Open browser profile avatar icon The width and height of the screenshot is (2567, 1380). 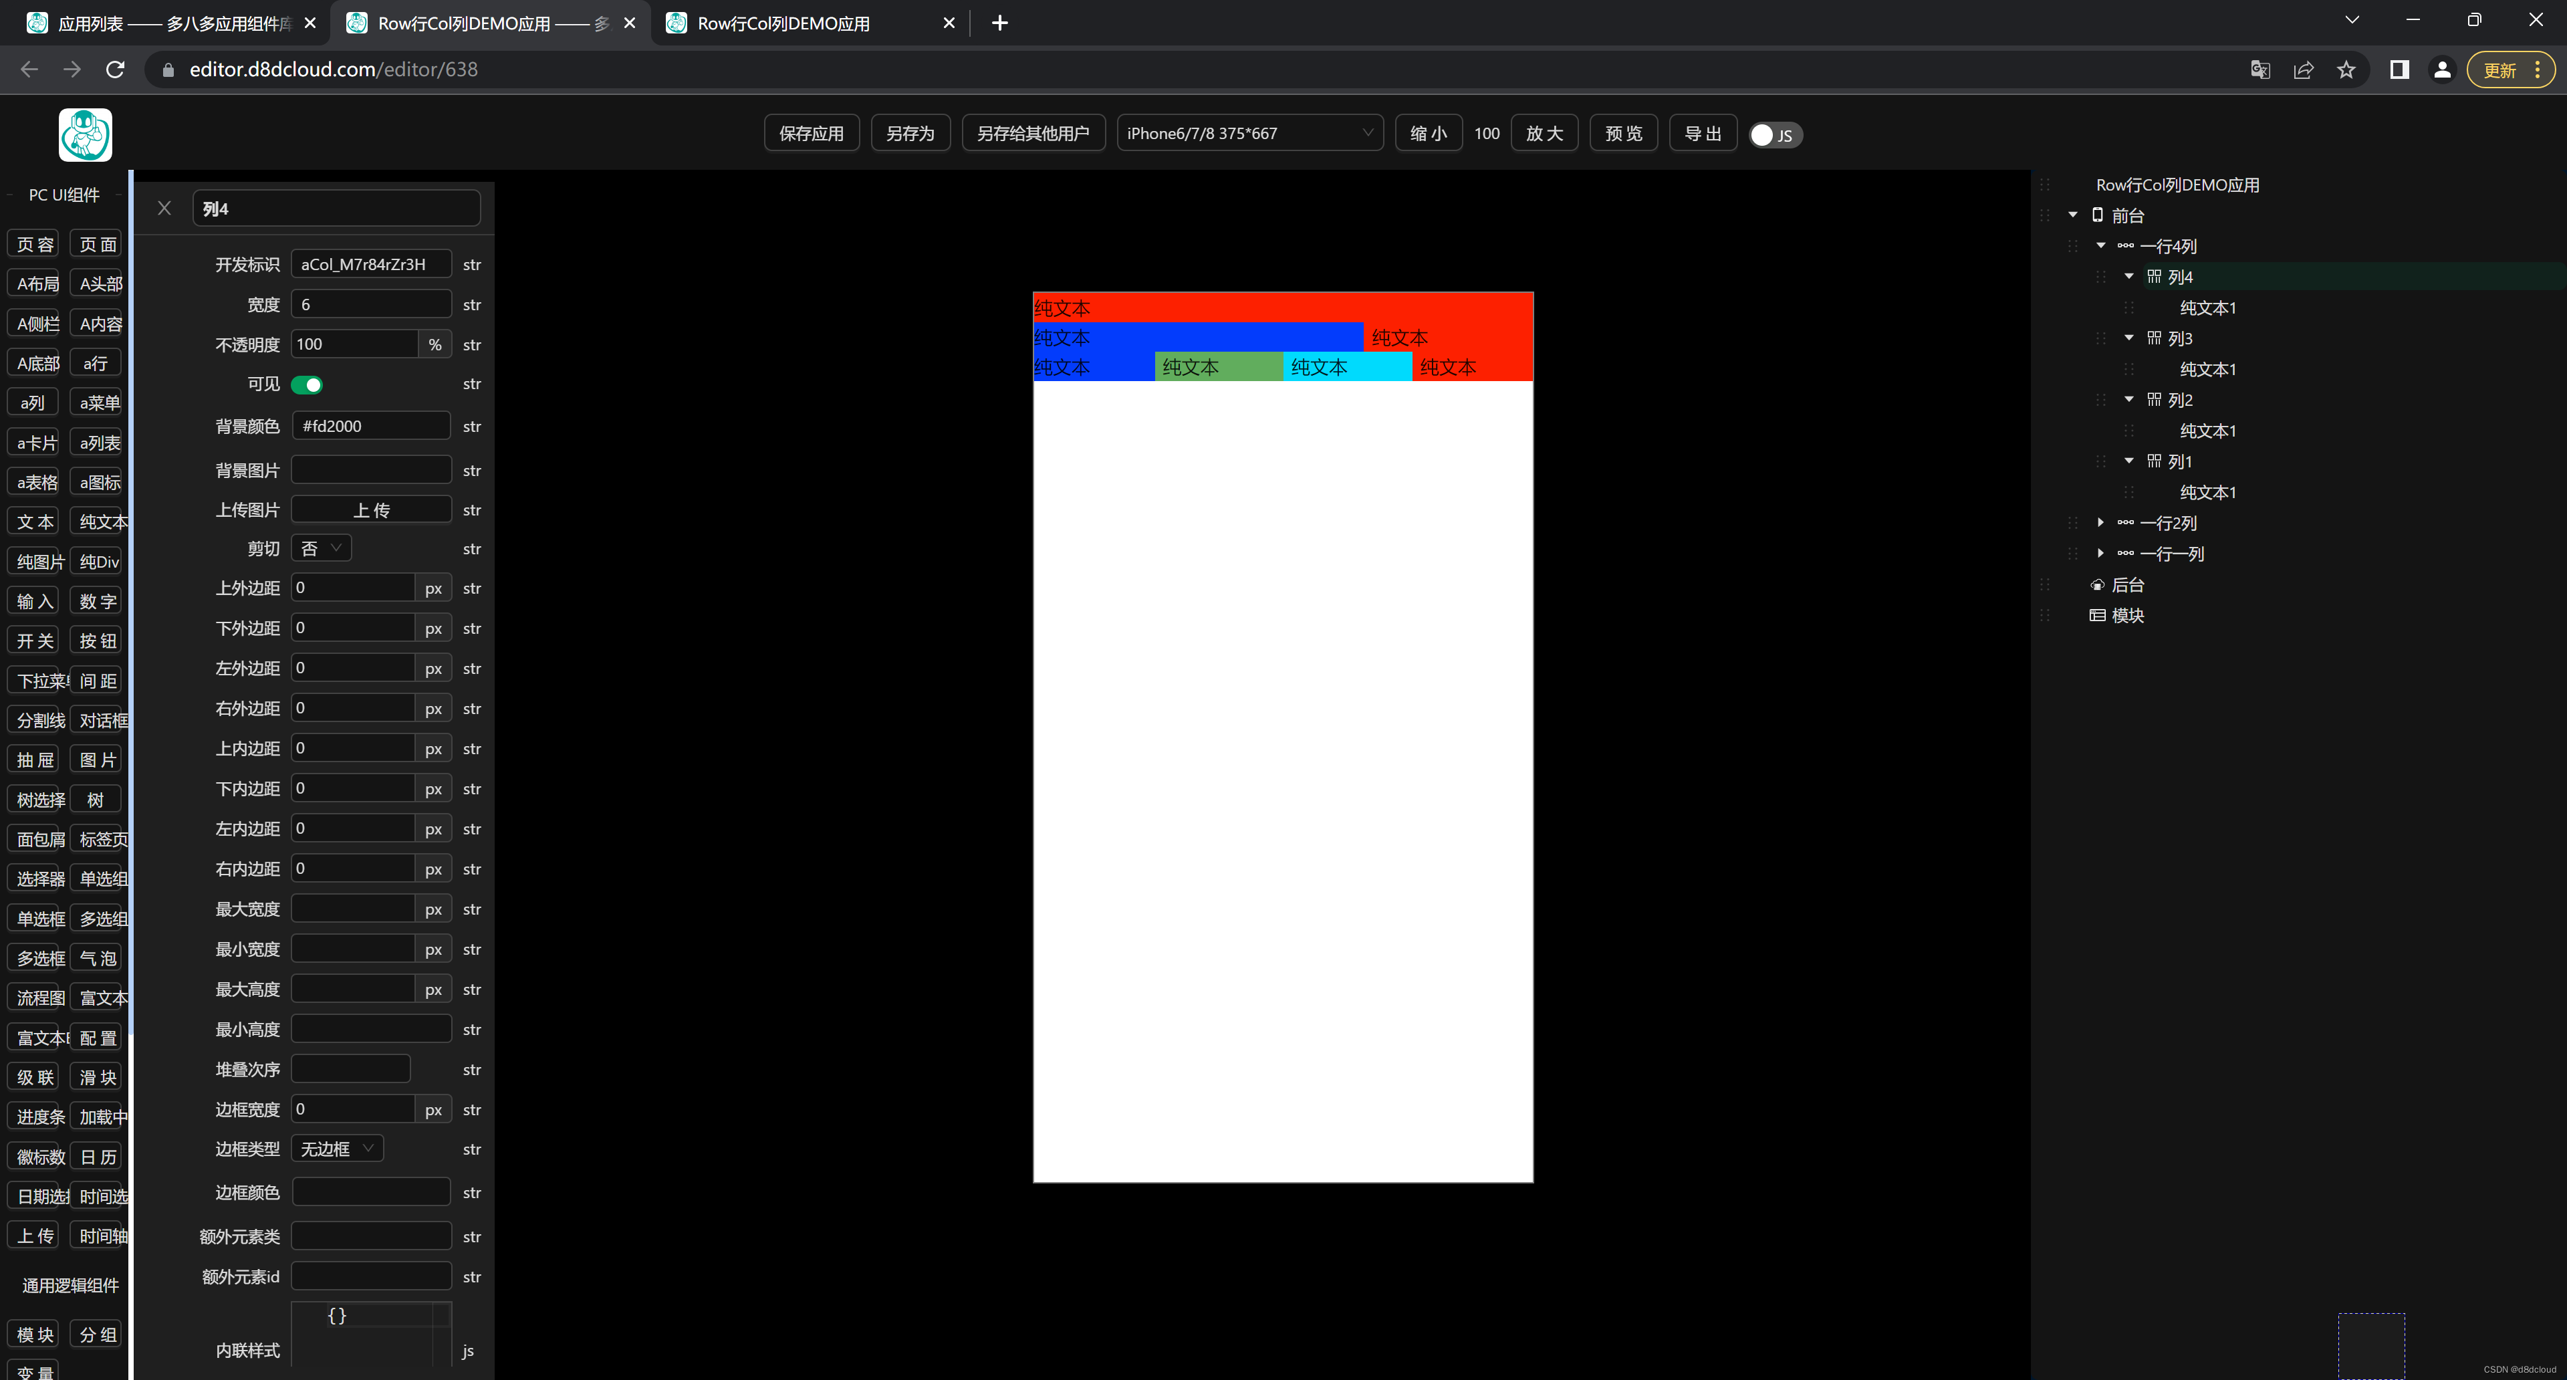tap(2441, 70)
